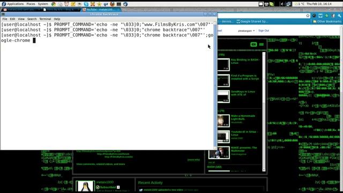Click the Tux penguin channel avatar

(85, 186)
